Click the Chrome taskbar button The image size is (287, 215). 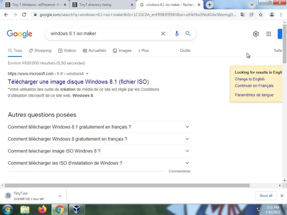60,210
